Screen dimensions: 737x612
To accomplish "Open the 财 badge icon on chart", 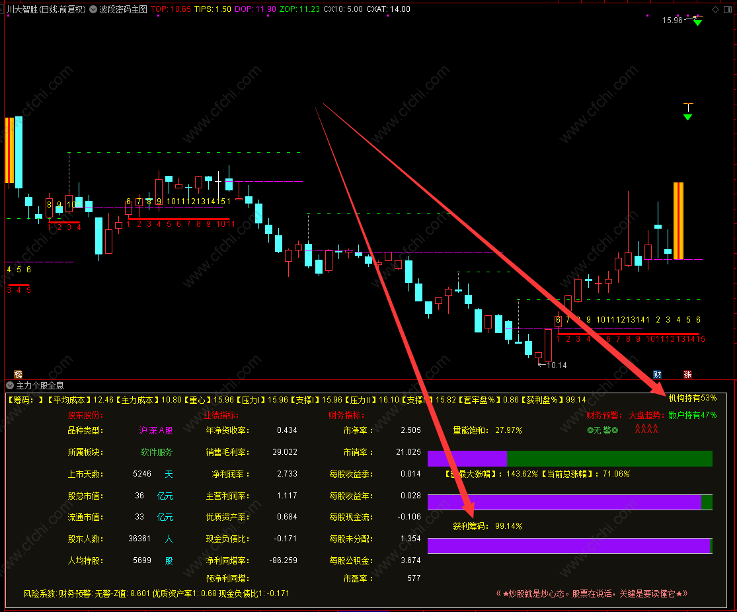I will click(657, 374).
